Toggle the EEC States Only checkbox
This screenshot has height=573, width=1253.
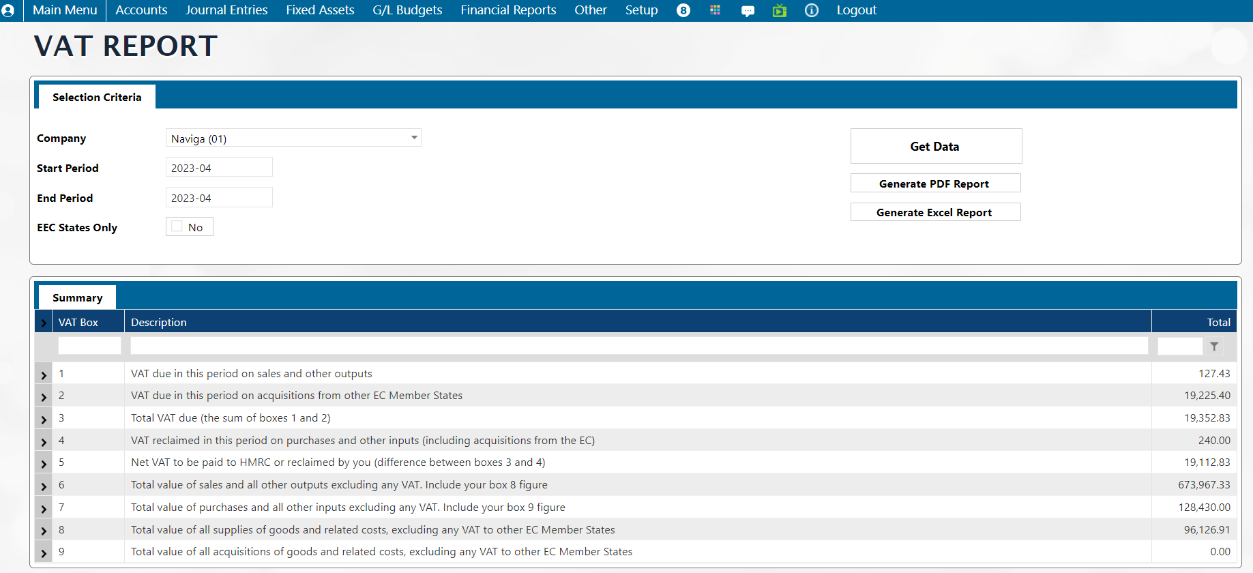[x=177, y=226]
